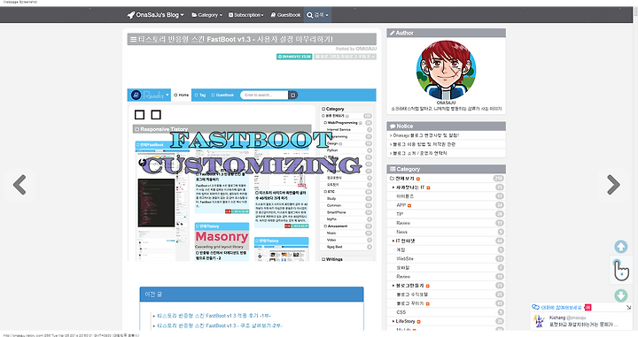Click the post date badge
Viewport: 638px width, 337px height.
(x=294, y=57)
